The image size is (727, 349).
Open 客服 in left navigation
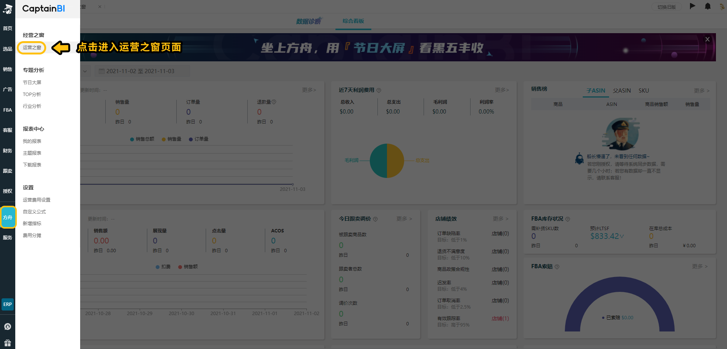[8, 130]
